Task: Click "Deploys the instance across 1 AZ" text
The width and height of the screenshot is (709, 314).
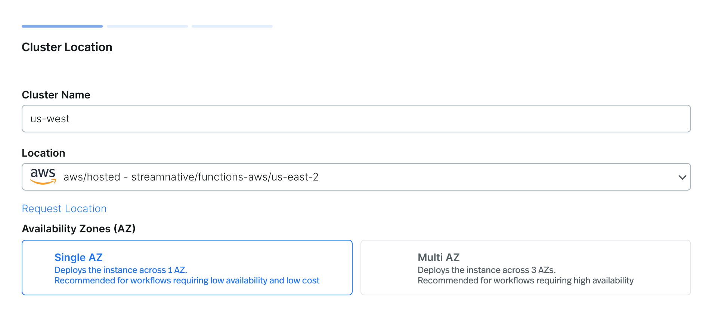Action: [121, 270]
